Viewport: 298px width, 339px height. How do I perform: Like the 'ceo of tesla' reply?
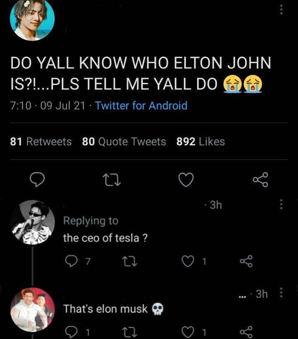click(188, 261)
